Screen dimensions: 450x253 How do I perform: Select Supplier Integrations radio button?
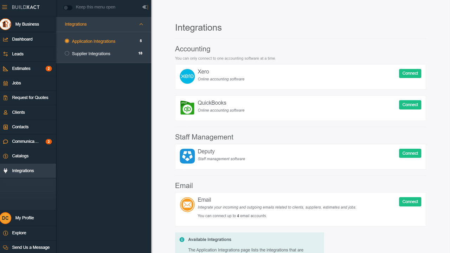pyautogui.click(x=67, y=53)
